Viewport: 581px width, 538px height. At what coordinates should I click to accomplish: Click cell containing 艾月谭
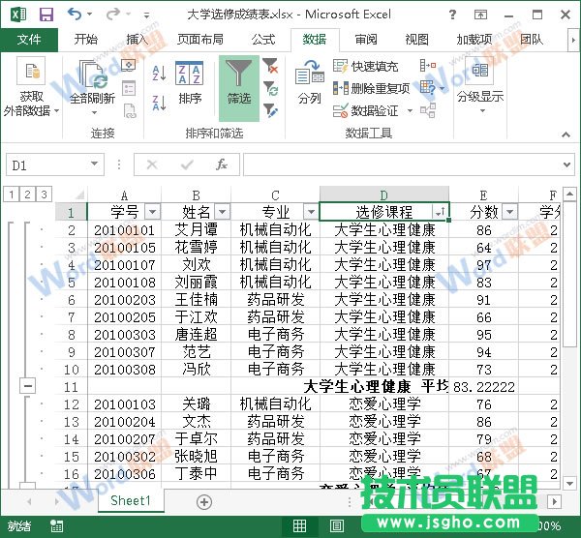click(x=196, y=230)
